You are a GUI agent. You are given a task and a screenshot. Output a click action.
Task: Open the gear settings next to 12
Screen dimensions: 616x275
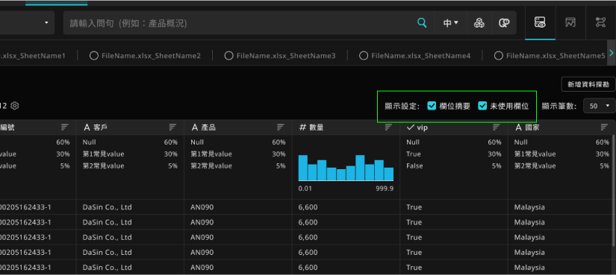[15, 106]
